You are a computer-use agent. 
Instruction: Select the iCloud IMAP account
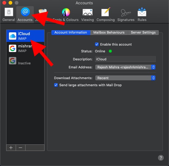tap(25, 36)
